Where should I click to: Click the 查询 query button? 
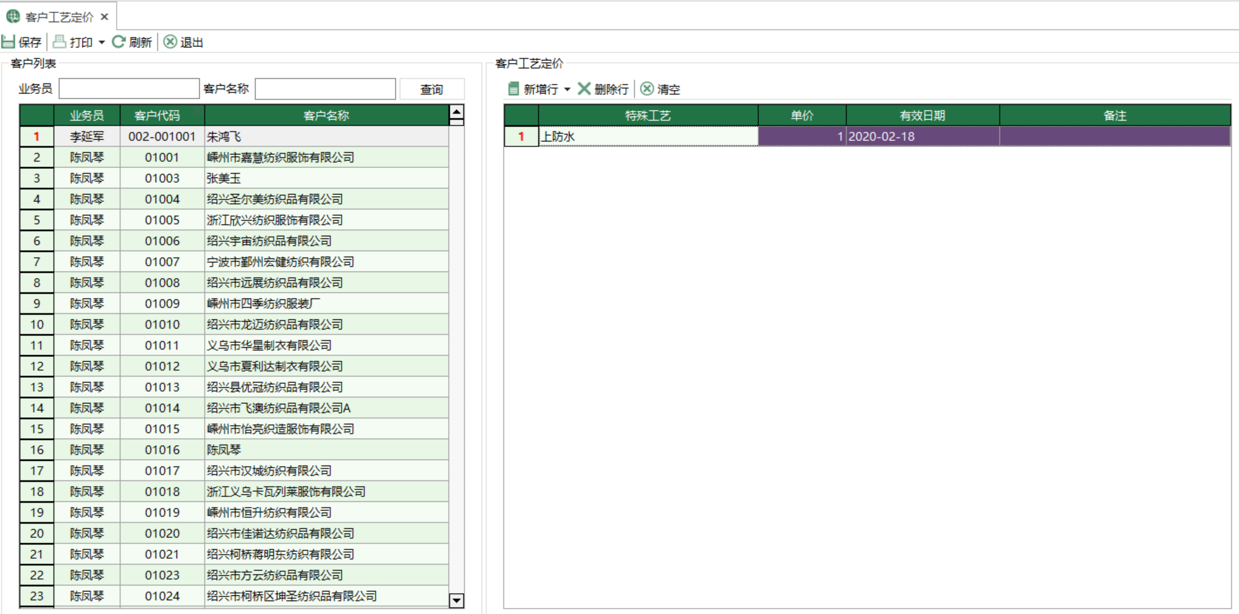coord(432,89)
